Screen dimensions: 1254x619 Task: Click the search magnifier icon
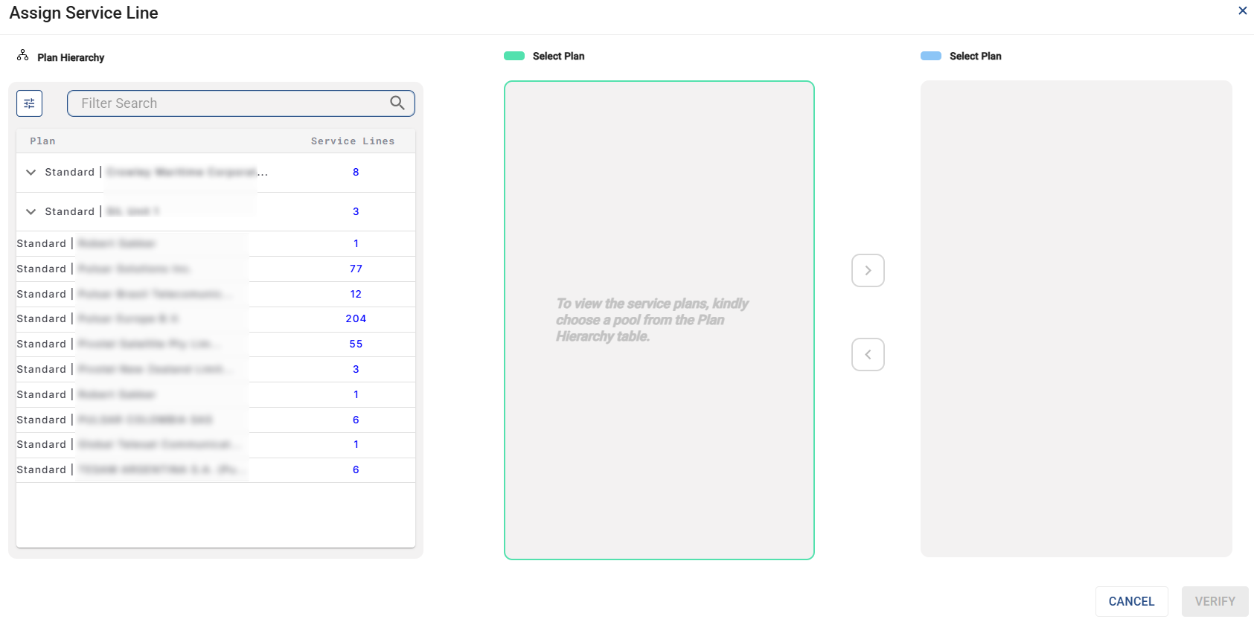point(397,103)
